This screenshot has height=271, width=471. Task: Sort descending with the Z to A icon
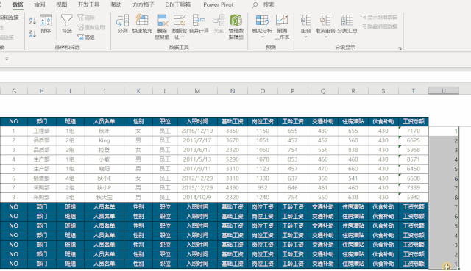coord(32,34)
